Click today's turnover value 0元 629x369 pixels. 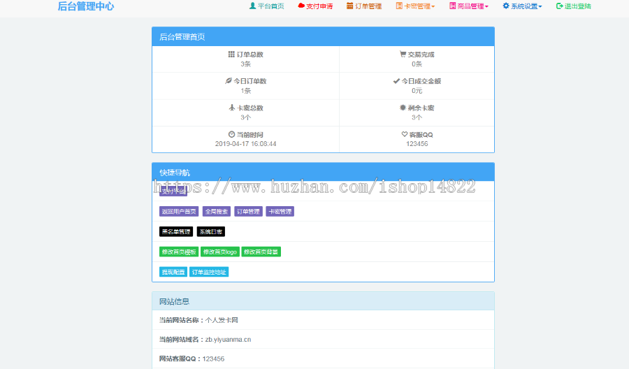point(417,91)
